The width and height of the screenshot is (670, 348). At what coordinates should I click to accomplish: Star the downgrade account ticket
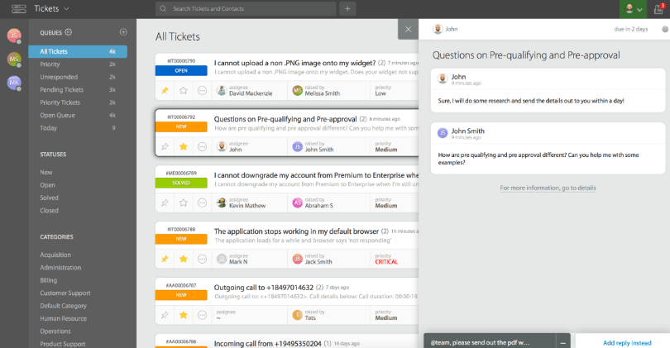184,203
